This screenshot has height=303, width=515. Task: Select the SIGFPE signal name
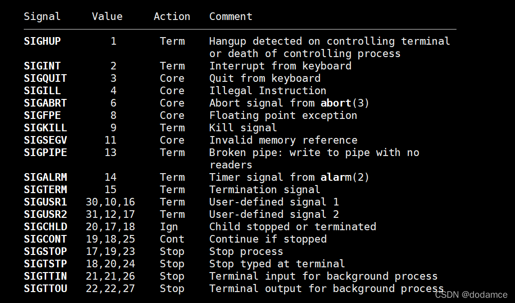coord(42,116)
